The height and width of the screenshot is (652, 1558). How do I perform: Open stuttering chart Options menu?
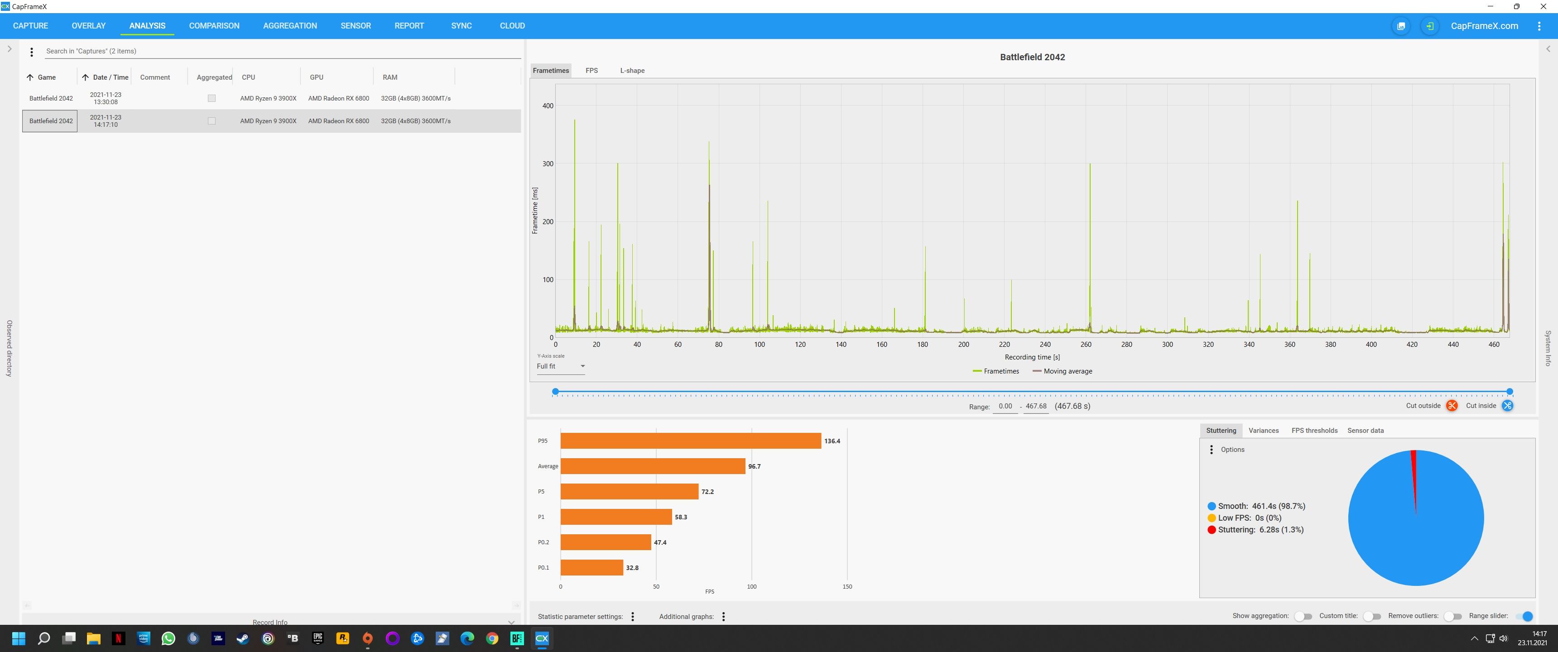tap(1211, 450)
